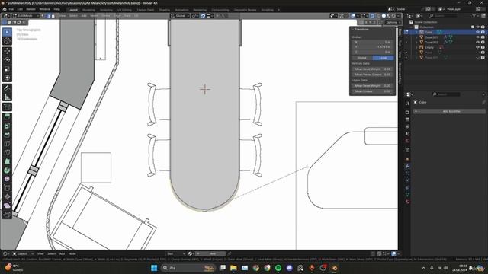Select the Knife tool

(x=7, y=152)
